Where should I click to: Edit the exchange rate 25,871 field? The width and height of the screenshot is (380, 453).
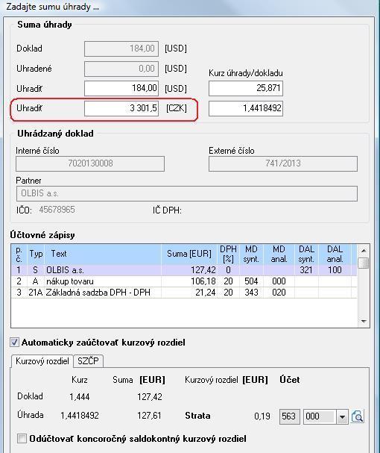[x=246, y=88]
